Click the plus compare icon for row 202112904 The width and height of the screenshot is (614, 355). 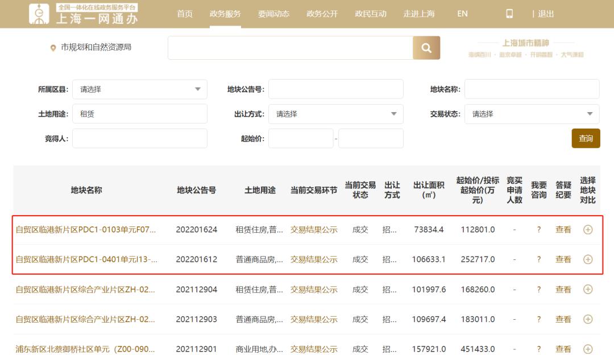point(588,290)
